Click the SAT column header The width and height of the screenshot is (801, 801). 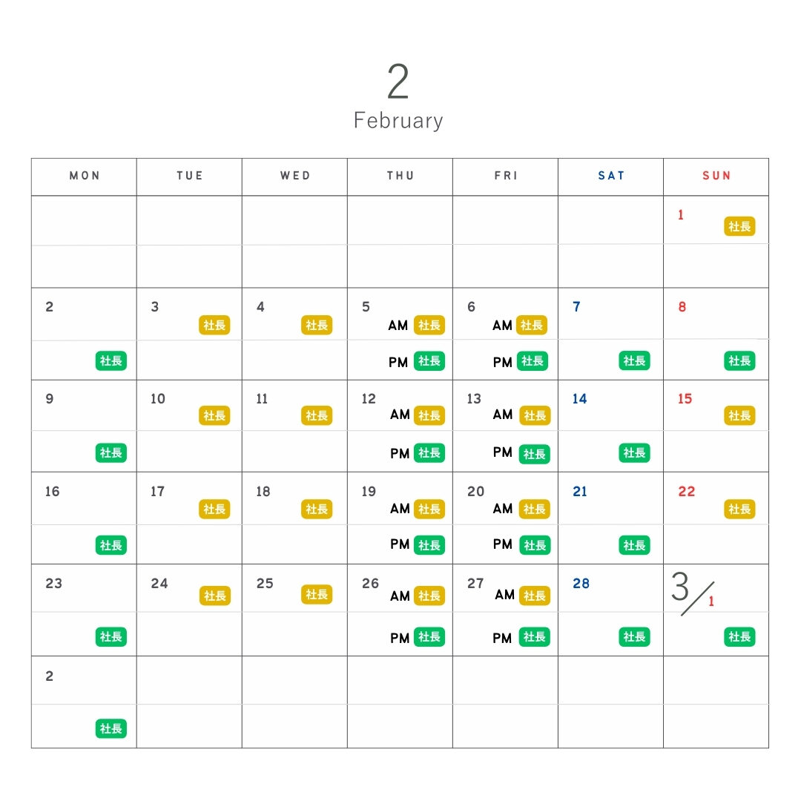point(611,176)
